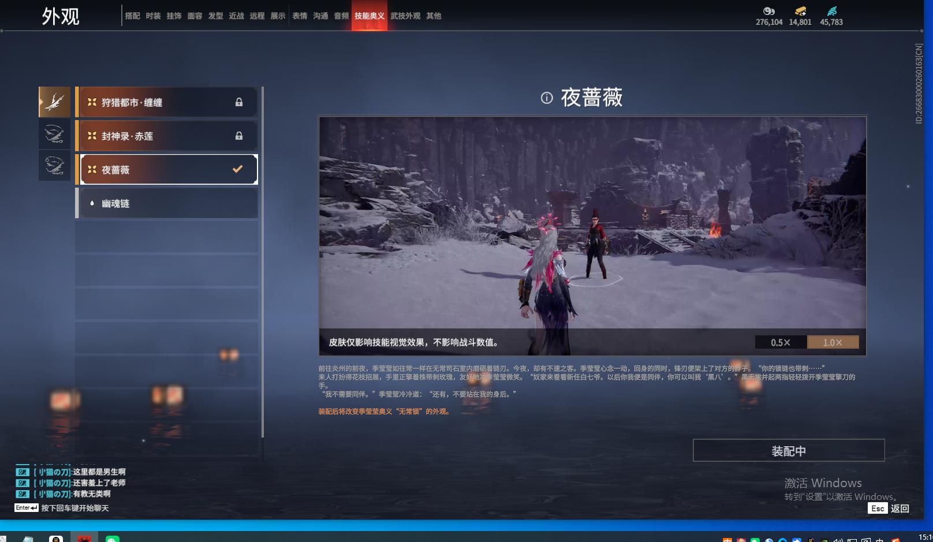The height and width of the screenshot is (542, 933).
Task: Click the 按下回车键开始聊天 chat prompt
Action: (x=75, y=508)
